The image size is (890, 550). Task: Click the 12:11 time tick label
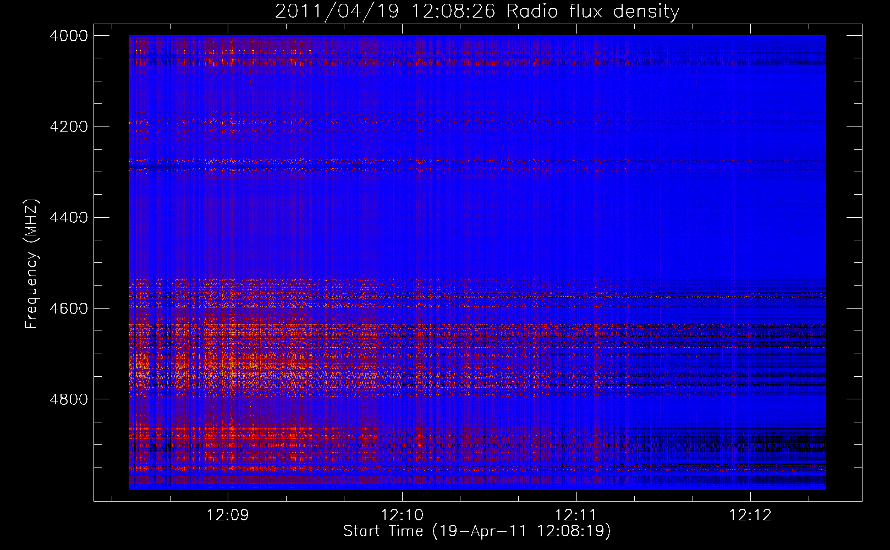tap(576, 515)
